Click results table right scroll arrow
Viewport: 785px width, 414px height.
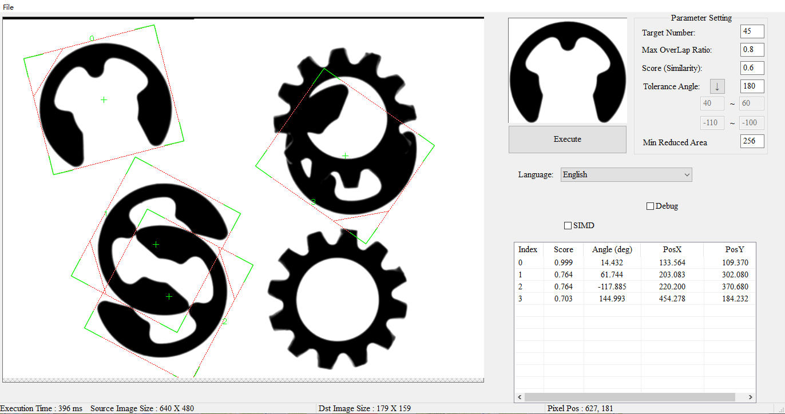pyautogui.click(x=751, y=397)
